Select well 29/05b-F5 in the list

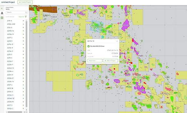[x=10, y=102]
